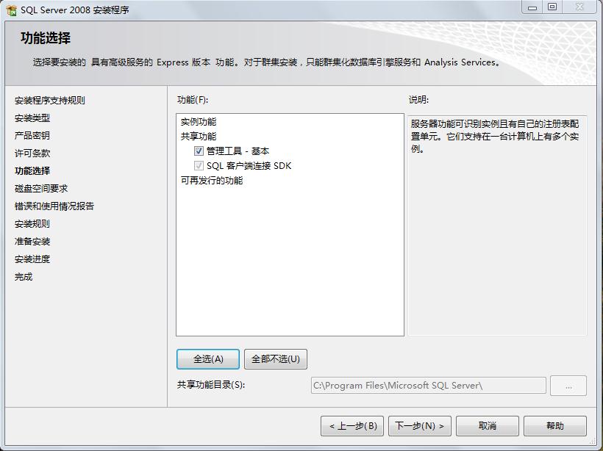Select the 实例功能 tree item
The image size is (603, 451).
click(x=199, y=122)
